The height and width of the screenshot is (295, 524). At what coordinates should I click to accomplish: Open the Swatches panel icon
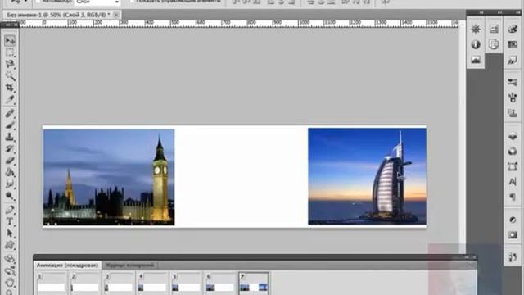pos(513,44)
